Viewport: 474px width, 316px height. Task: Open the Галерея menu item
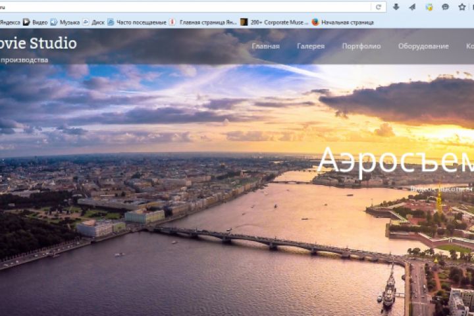[311, 46]
